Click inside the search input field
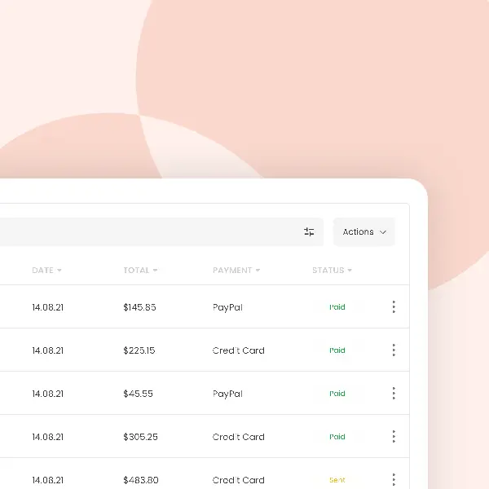The height and width of the screenshot is (489, 489). point(147,232)
